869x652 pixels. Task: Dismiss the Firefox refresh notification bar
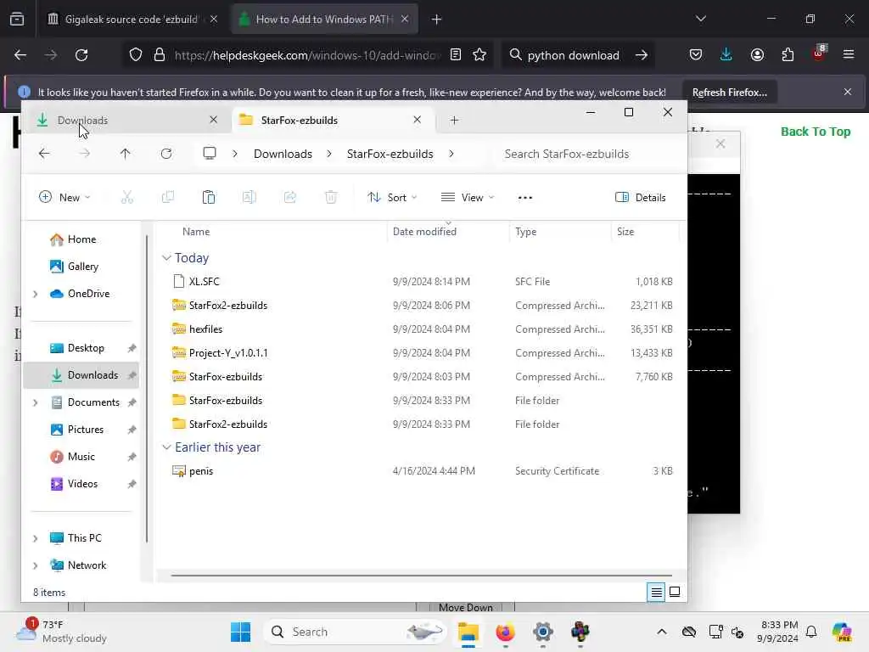pos(848,92)
